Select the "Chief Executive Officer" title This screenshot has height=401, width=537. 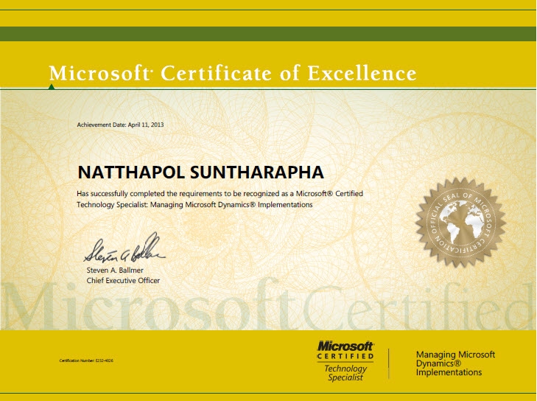pos(123,281)
